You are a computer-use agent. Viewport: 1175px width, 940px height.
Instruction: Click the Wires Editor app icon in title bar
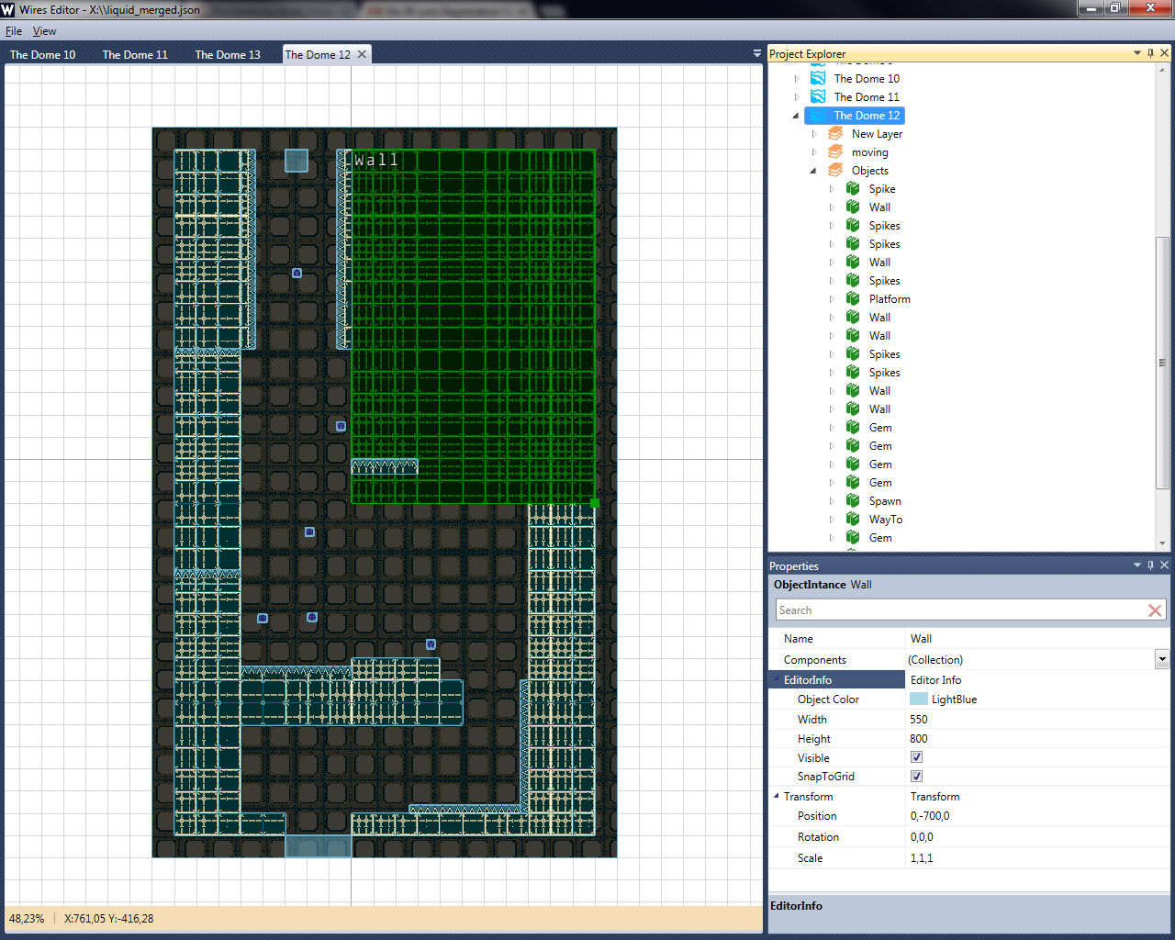coord(8,9)
